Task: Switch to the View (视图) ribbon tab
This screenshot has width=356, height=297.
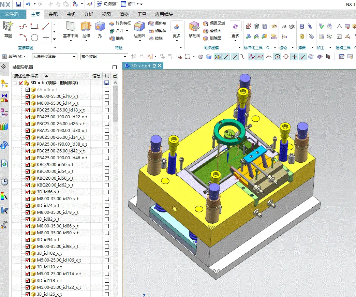Action: 106,14
